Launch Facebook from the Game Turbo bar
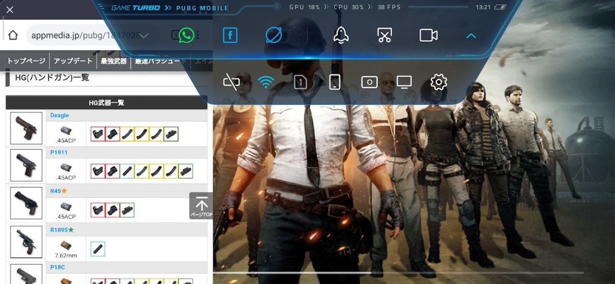Screen dimensions: 615x284 coord(230,35)
